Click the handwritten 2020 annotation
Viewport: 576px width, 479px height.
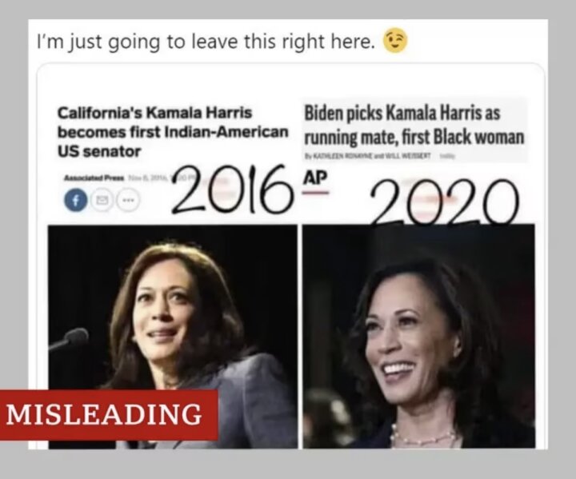[x=445, y=202]
